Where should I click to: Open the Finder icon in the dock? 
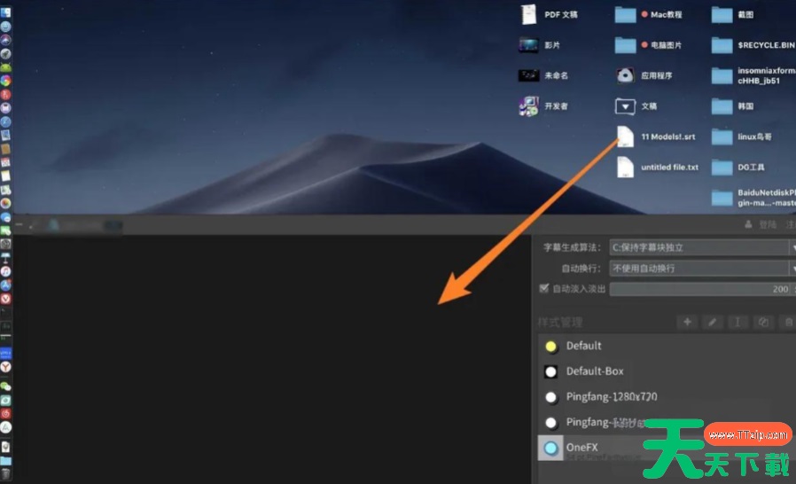(5, 12)
